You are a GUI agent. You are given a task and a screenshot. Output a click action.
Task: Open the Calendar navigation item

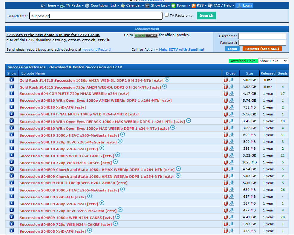(x=133, y=5)
